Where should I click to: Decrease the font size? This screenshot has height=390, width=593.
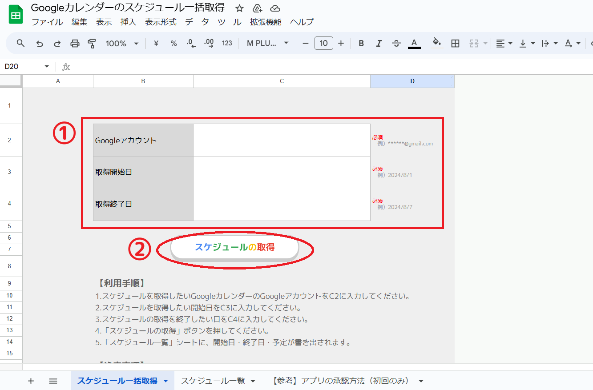pos(306,43)
